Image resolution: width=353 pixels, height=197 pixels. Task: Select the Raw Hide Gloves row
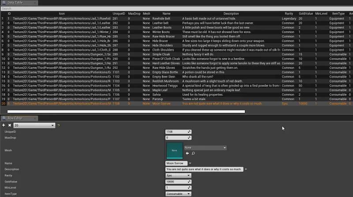(x=176, y=68)
